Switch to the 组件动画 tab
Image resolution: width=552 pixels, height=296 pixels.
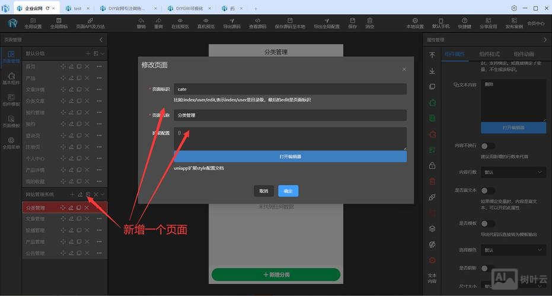point(524,54)
